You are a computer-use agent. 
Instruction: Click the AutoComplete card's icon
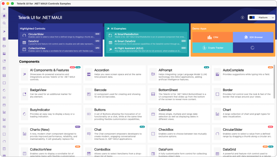click(x=218, y=74)
